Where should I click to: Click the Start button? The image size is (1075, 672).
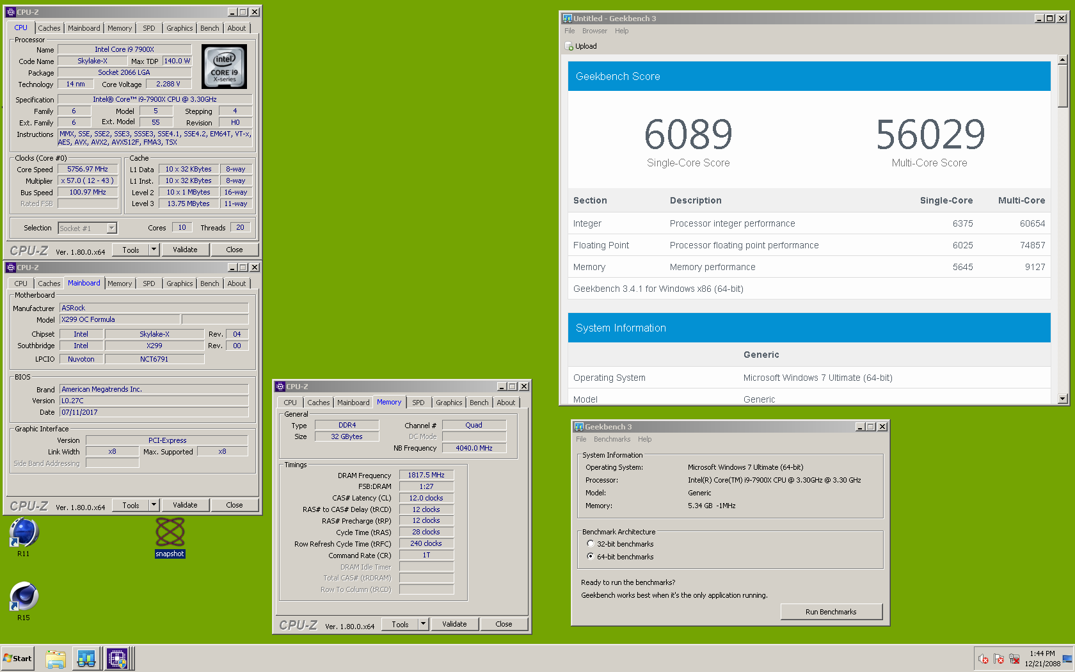(x=18, y=659)
